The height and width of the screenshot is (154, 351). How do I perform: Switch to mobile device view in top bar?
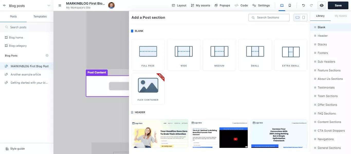coord(290,5)
